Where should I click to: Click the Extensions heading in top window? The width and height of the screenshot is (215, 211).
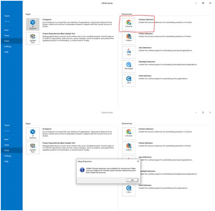pos(127,14)
